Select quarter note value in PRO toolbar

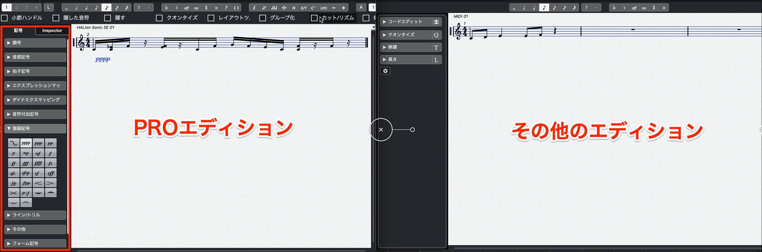click(86, 8)
